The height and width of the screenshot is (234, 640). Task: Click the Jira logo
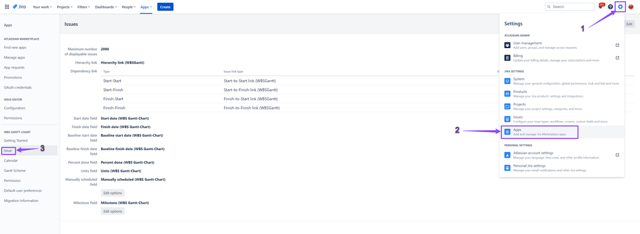19,7
